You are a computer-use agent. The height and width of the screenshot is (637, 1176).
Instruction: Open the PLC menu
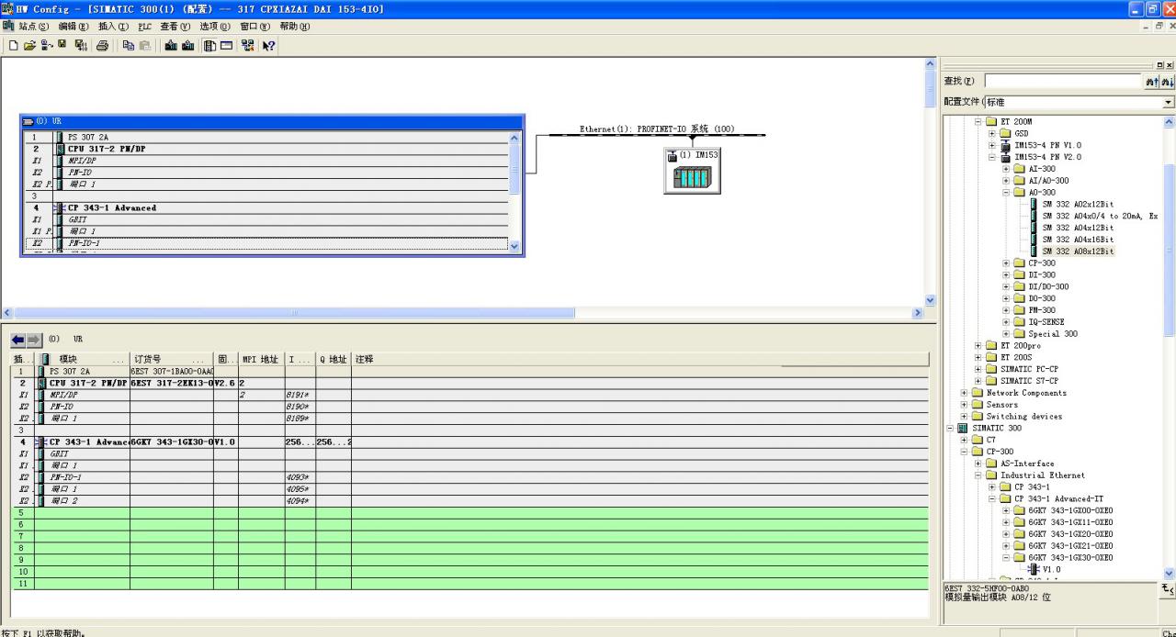click(145, 26)
